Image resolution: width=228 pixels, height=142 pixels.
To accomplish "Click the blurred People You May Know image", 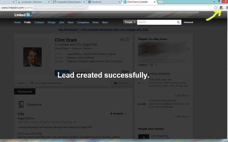I will pyautogui.click(x=162, y=53).
